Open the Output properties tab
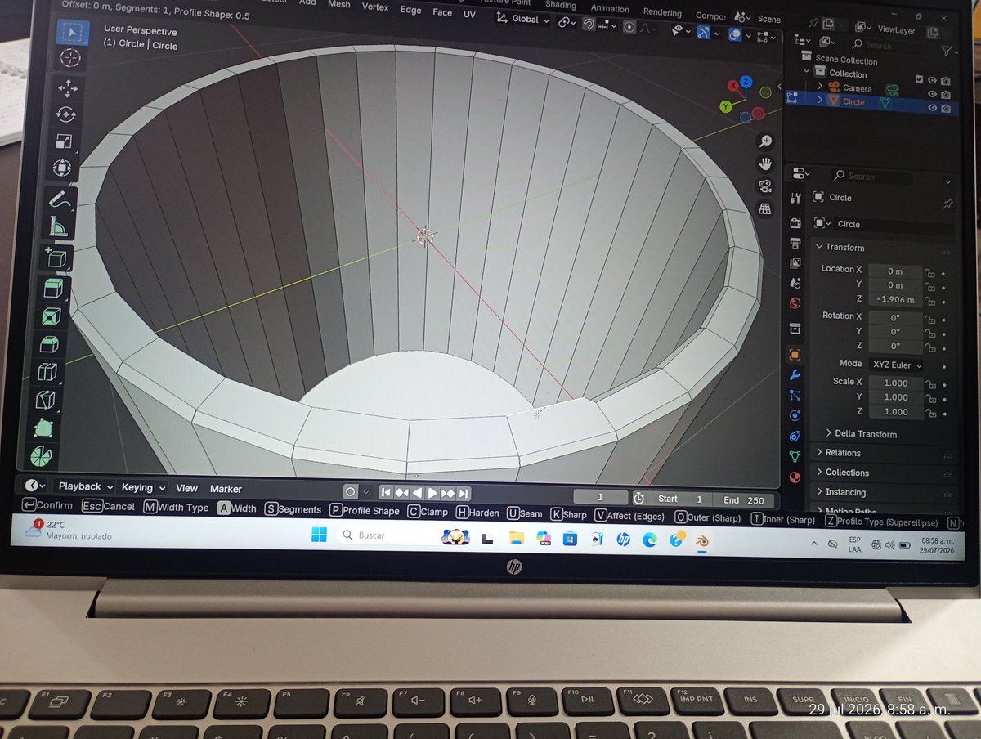Viewport: 981px width, 739px height. [795, 244]
